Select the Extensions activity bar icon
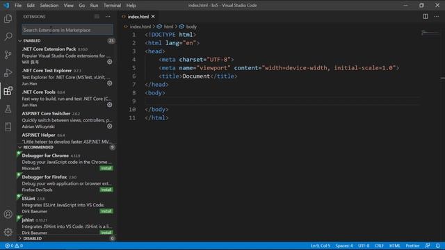Screen dimensions: 445x250 coord(8,91)
